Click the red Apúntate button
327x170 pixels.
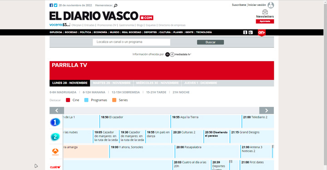(265, 21)
